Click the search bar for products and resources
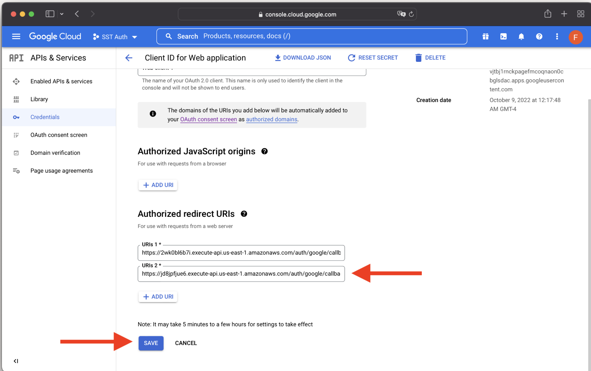The image size is (591, 371). (312, 37)
